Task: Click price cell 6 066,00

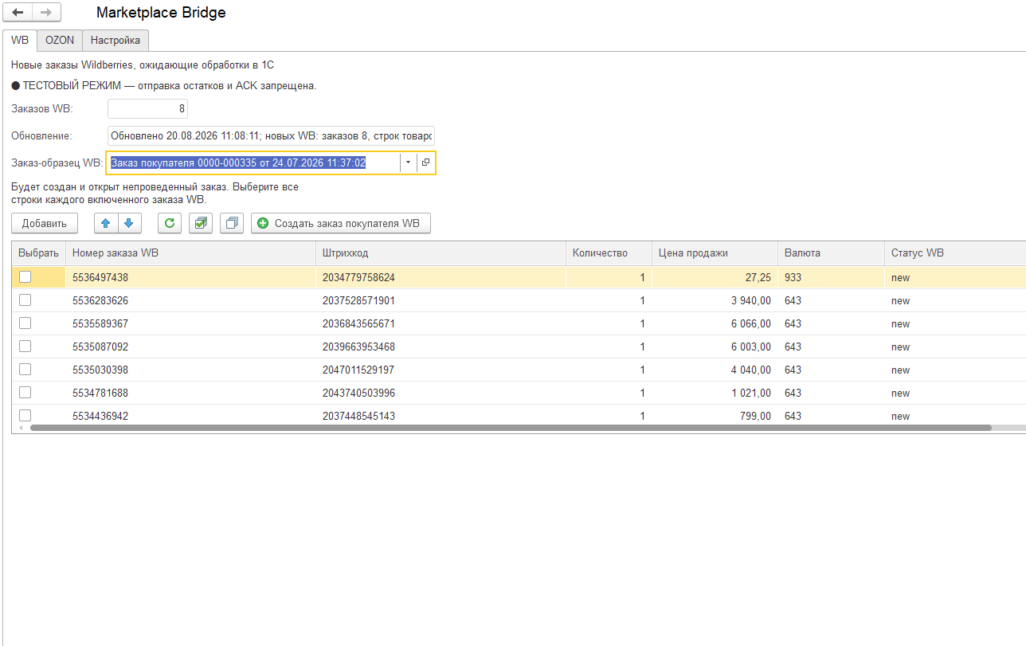Action: pyautogui.click(x=715, y=323)
